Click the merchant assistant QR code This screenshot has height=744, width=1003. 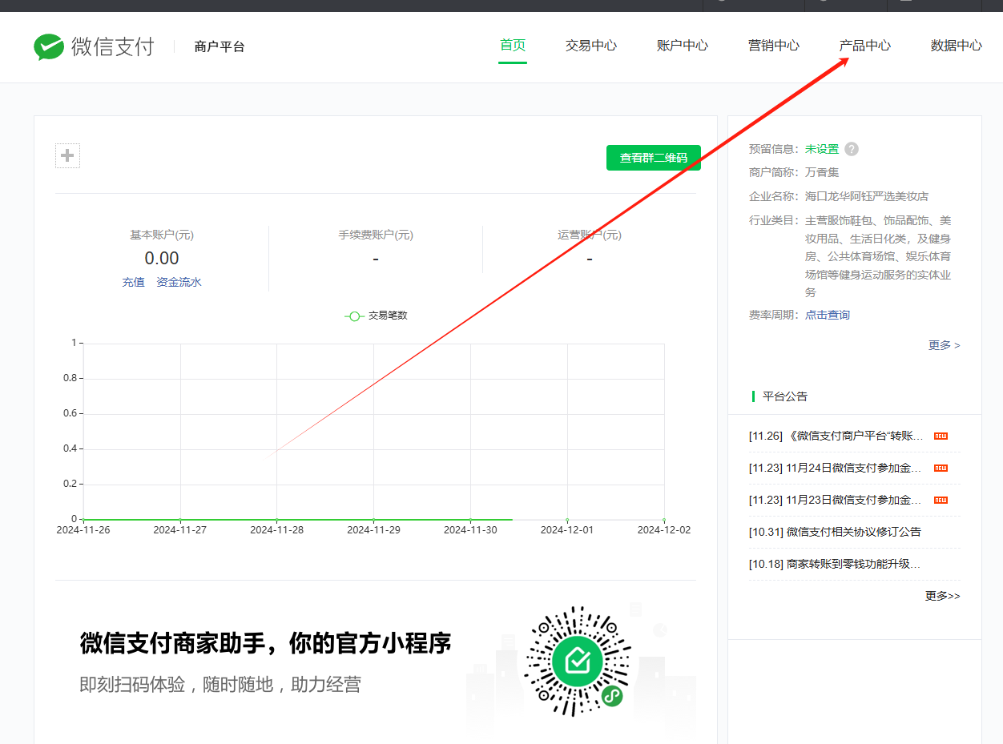(578, 662)
